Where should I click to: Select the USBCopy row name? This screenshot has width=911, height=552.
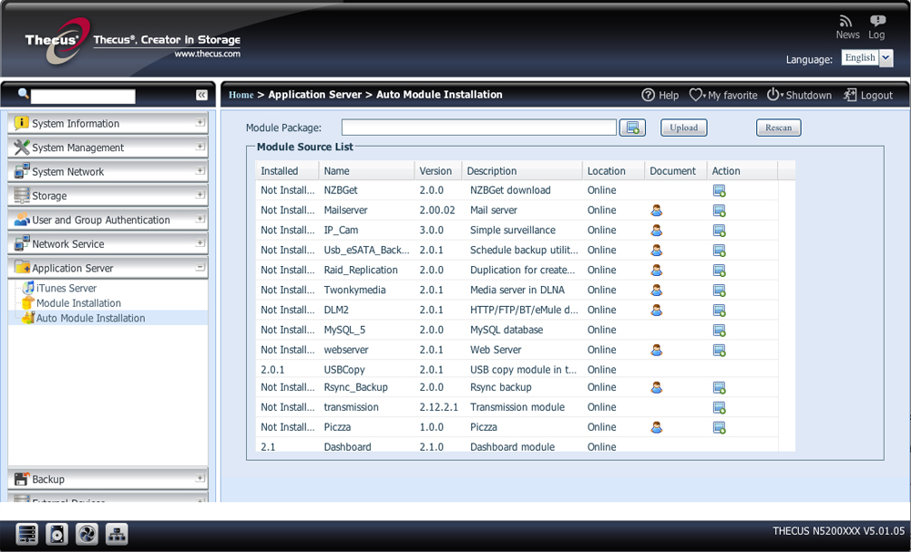click(344, 370)
